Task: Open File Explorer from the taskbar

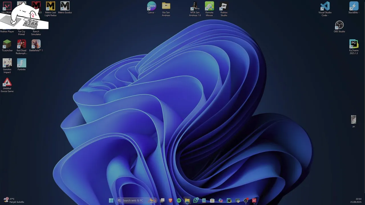Action: (187, 200)
